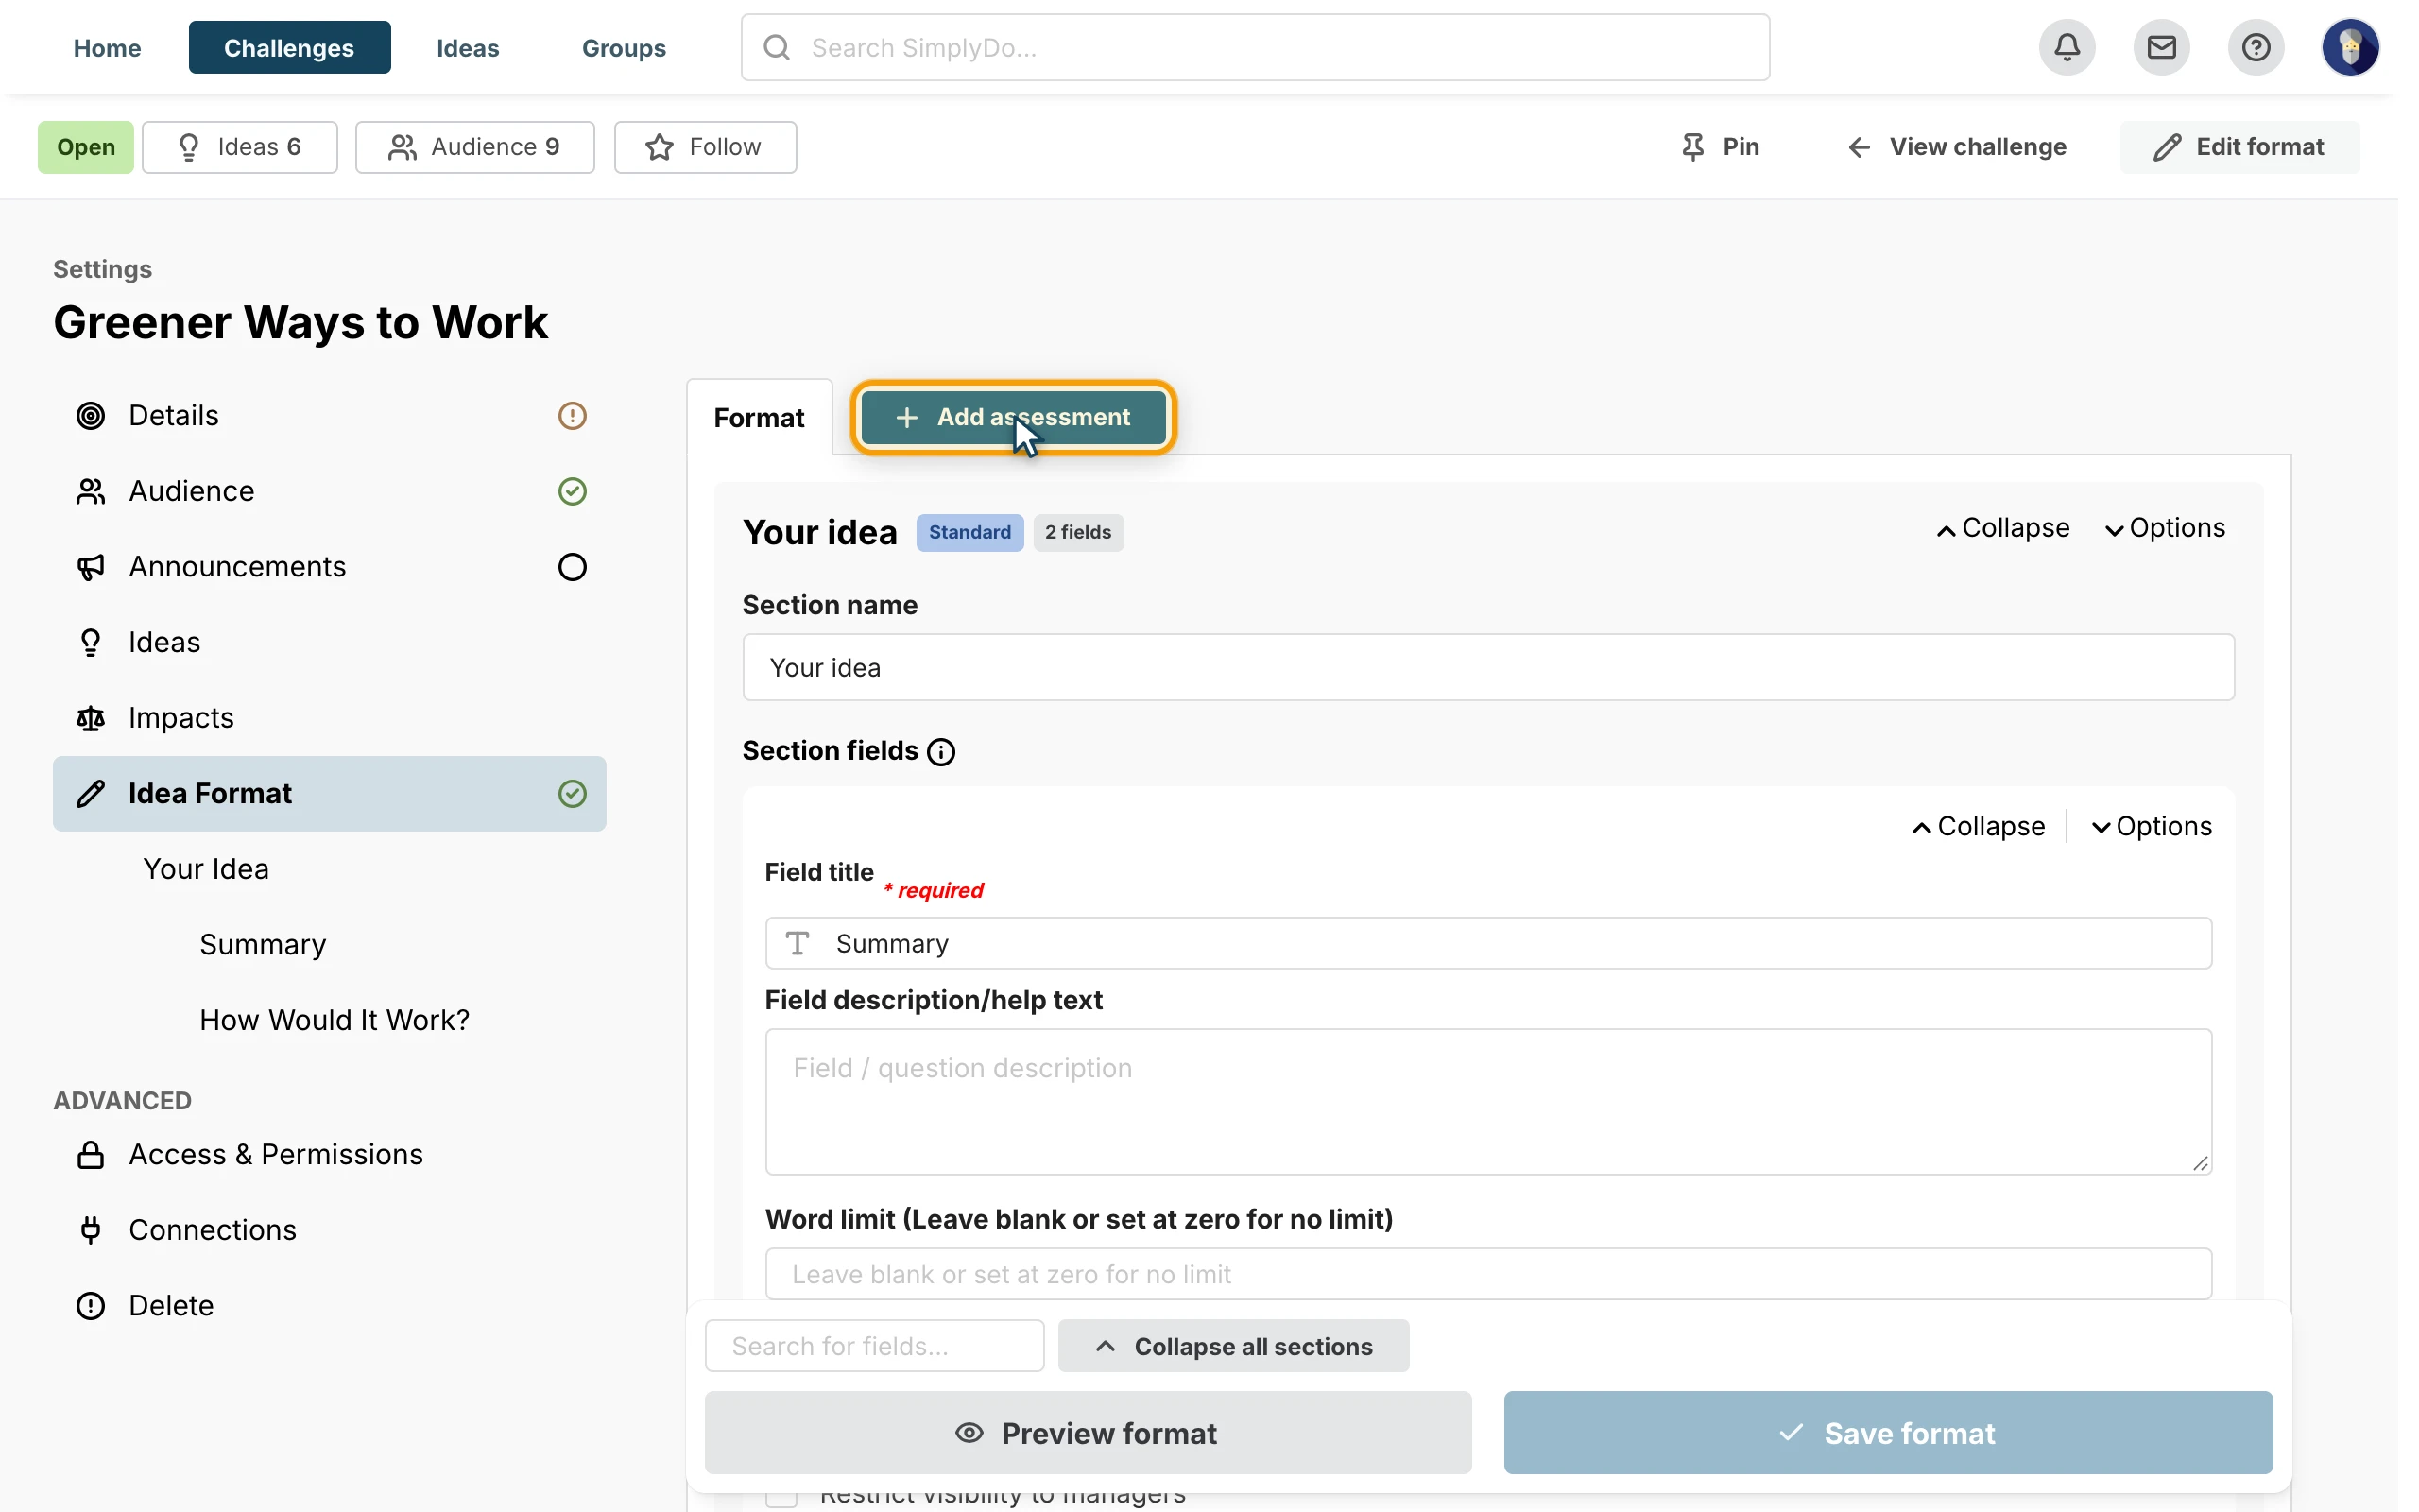Viewport: 2419px width, 1512px height.
Task: Click the green check beside Idea Format
Action: [572, 793]
